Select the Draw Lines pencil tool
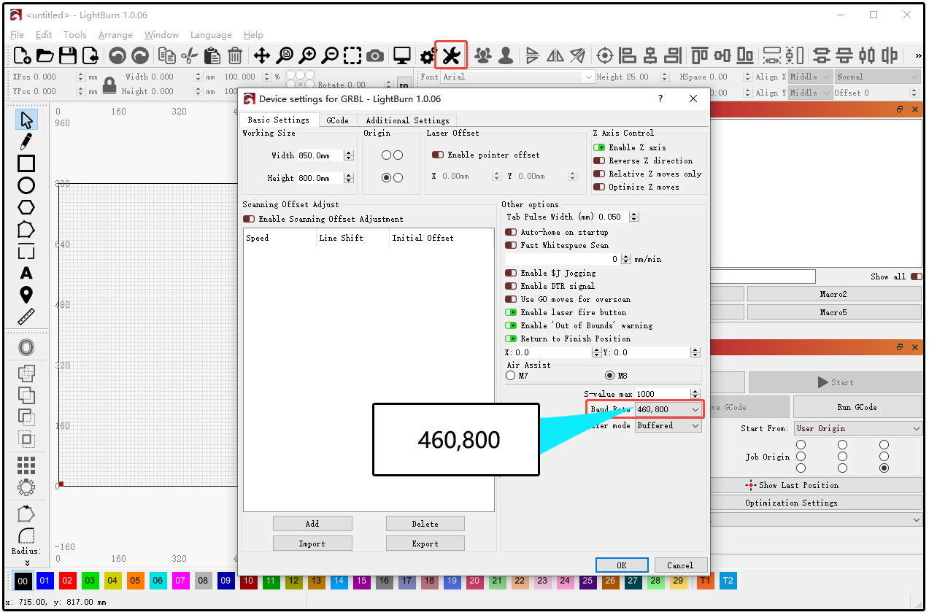The image size is (929, 615). click(26, 142)
